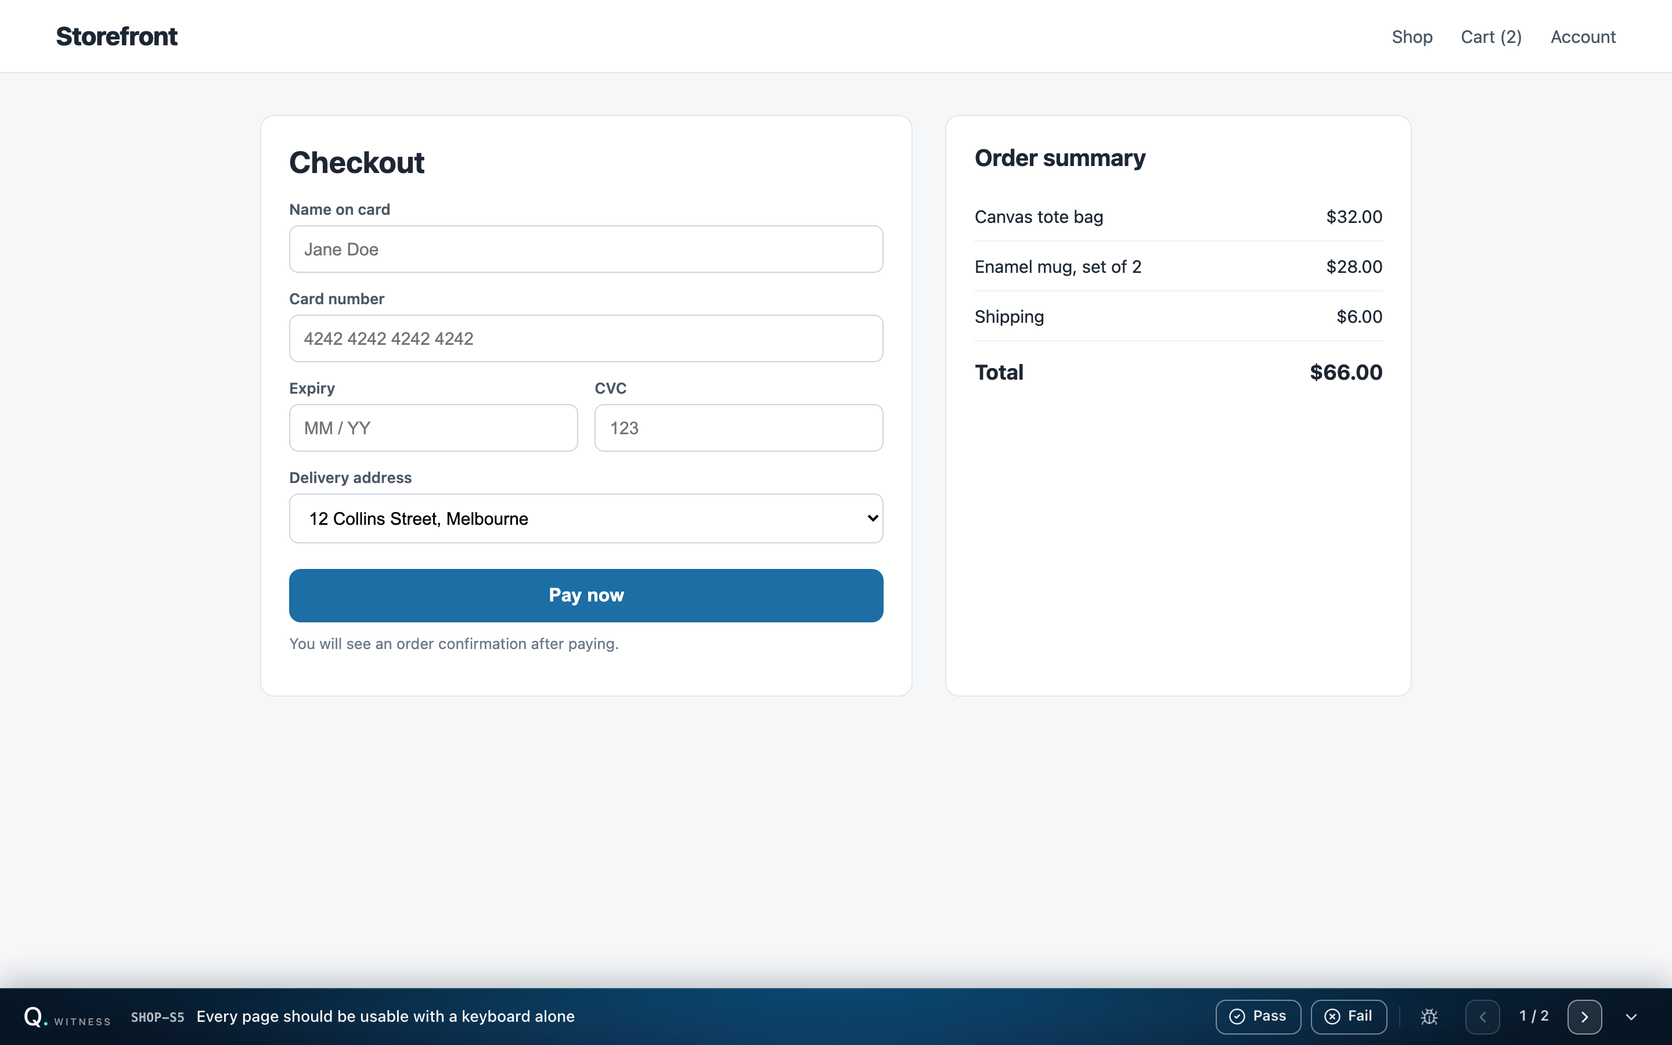Viewport: 1672px width, 1045px height.
Task: Click the $32.00 price
Action: click(x=1354, y=217)
